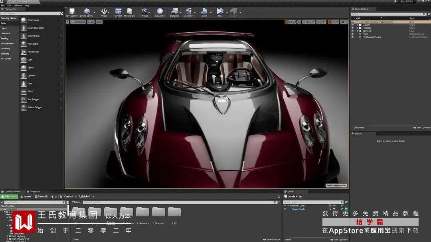Open the Window menu
431x242 pixels.
(x=18, y=6)
